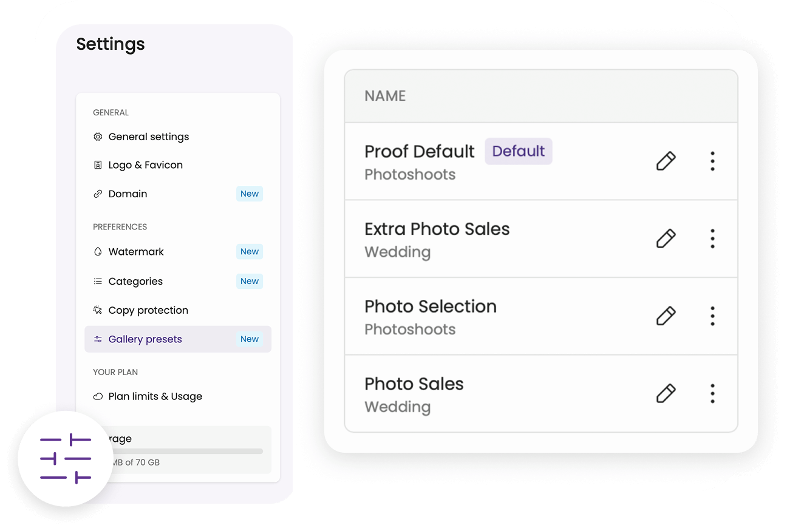Screen dimensions: 787x528
Task: Edit the Photo Sales preset
Action: click(666, 393)
